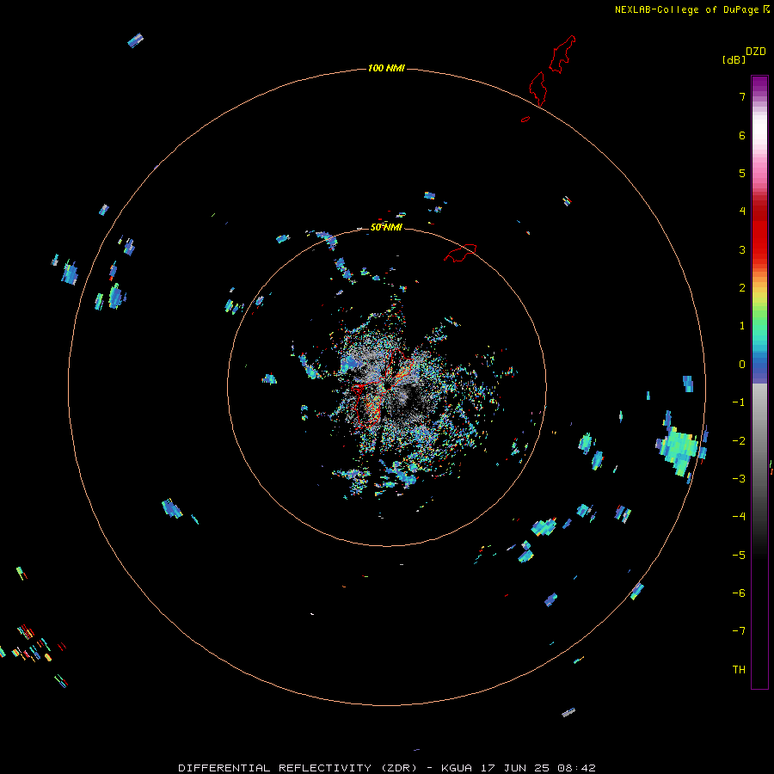774x774 pixels.
Task: Click the red island outline on 50 NMI ring
Action: [460, 253]
